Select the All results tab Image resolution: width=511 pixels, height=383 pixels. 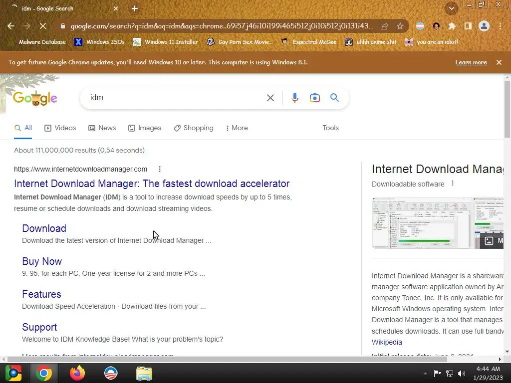coord(23,128)
